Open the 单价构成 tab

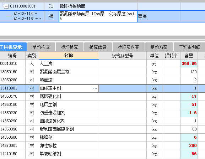point(41,47)
